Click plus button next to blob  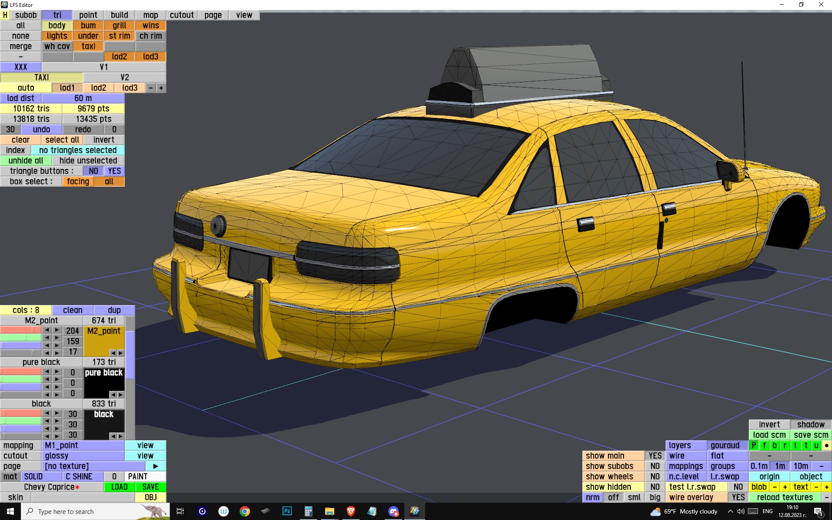[x=785, y=487]
